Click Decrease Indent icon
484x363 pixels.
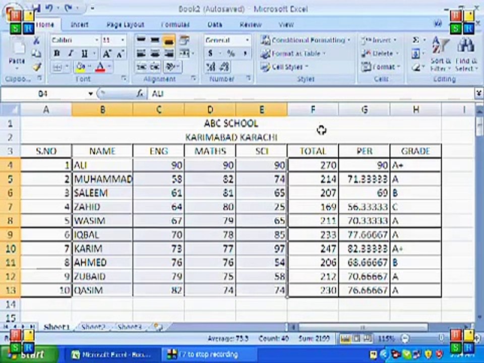point(141,67)
